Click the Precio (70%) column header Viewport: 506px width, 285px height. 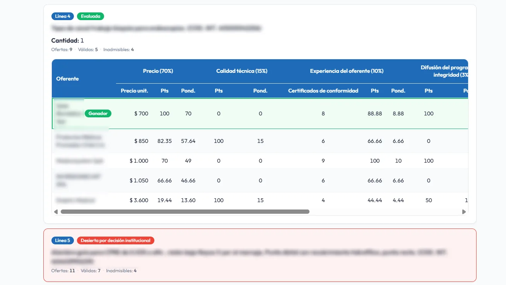click(157, 71)
